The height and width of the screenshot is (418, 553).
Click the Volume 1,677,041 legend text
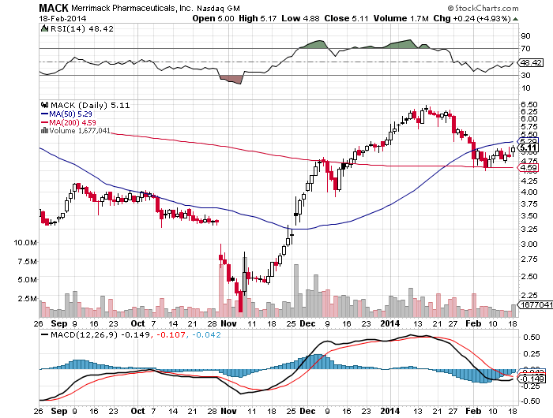(x=80, y=131)
